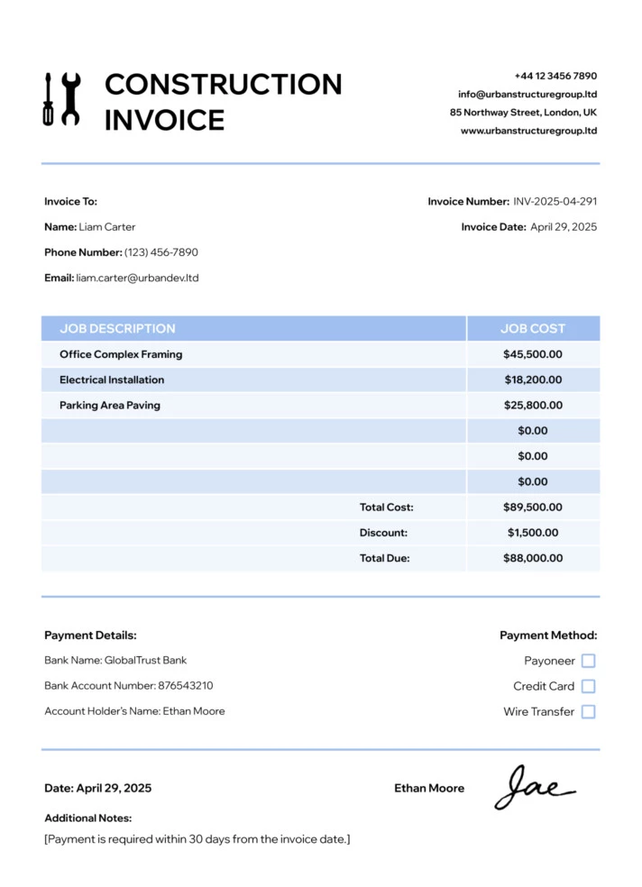Click the $18,200.00 Electrical Installation cost
This screenshot has width=642, height=887.
coord(532,379)
